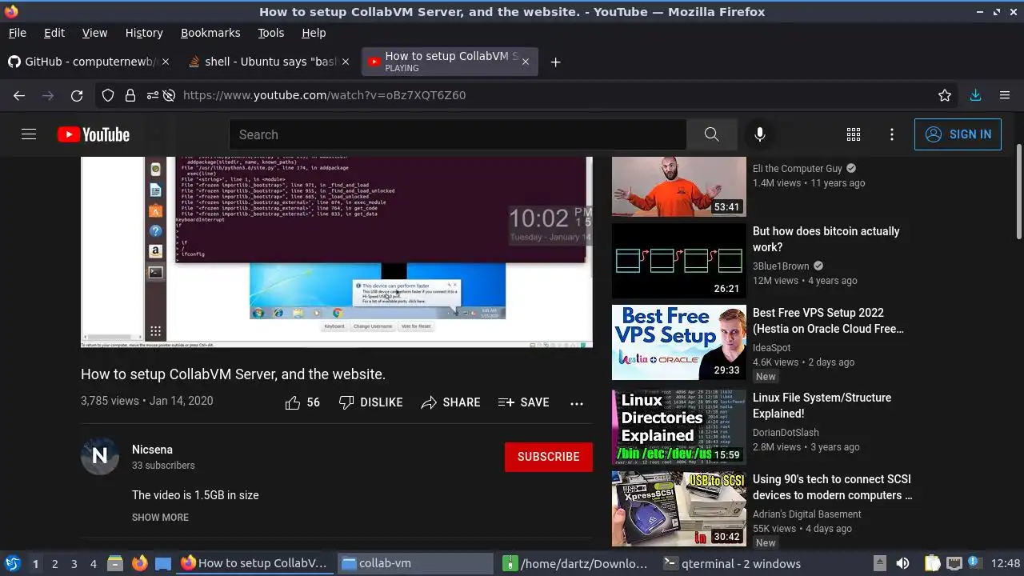Open the file manager icon in the taskbar
The width and height of the screenshot is (1024, 576).
(x=114, y=563)
